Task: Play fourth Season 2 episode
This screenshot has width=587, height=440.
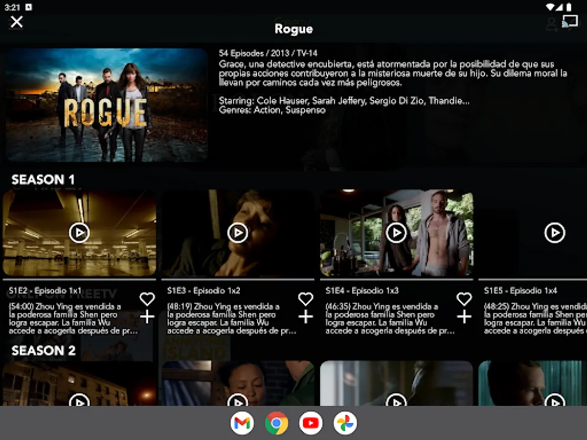Action: tap(555, 400)
